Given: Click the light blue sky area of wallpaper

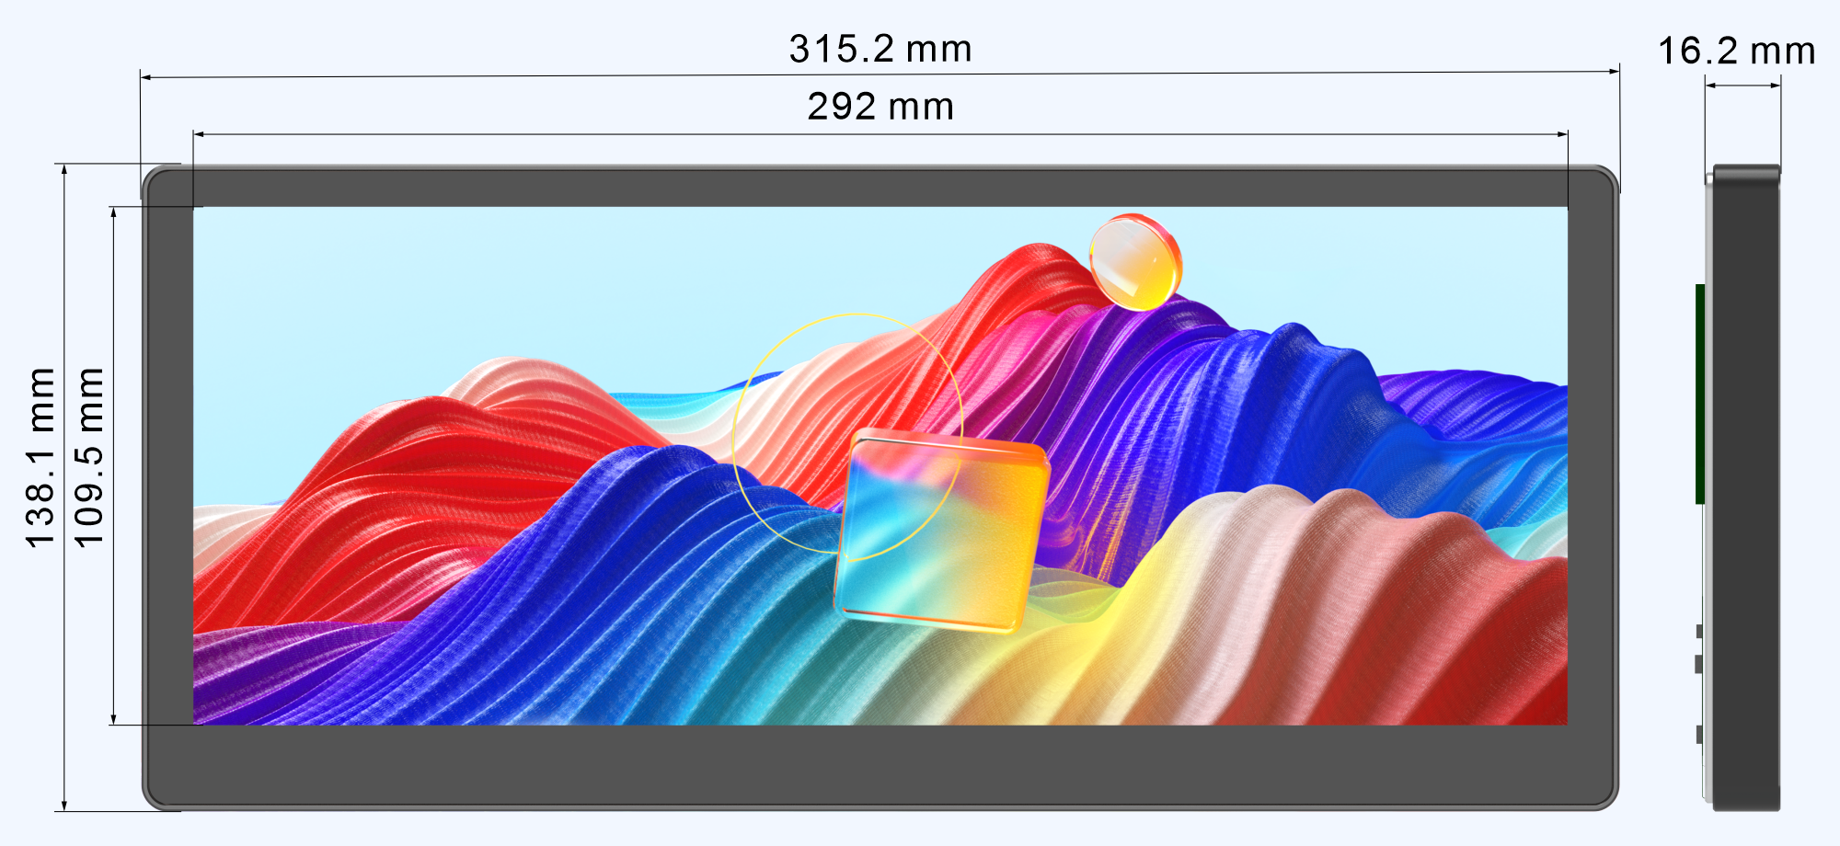Looking at the screenshot, I should pyautogui.click(x=460, y=276).
